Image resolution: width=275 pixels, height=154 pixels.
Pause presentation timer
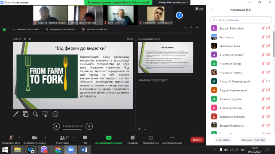coord(25,39)
